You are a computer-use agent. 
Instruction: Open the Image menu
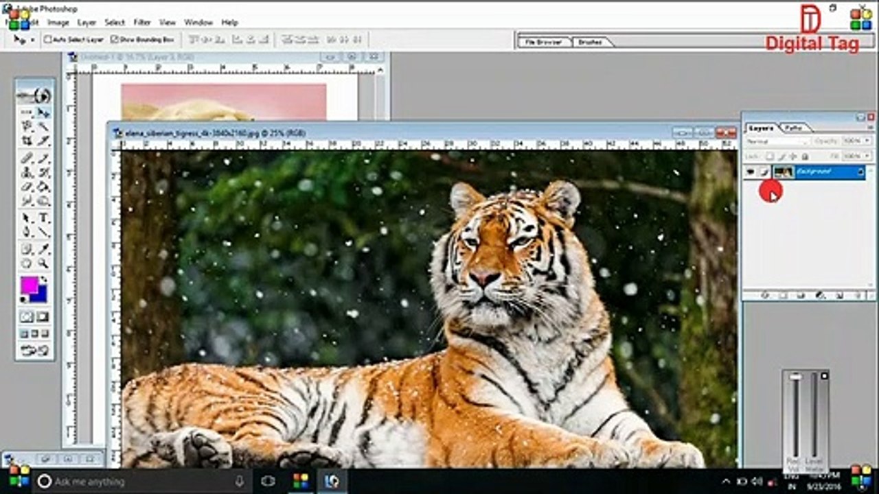click(x=58, y=23)
